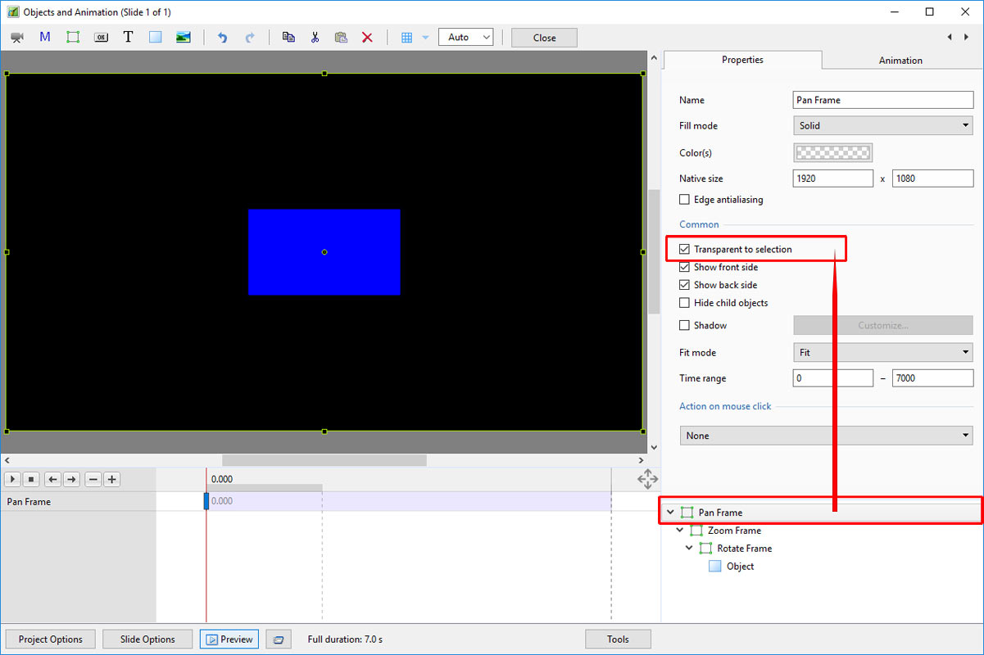Open the Fit mode dropdown
The width and height of the screenshot is (984, 655).
click(x=883, y=353)
